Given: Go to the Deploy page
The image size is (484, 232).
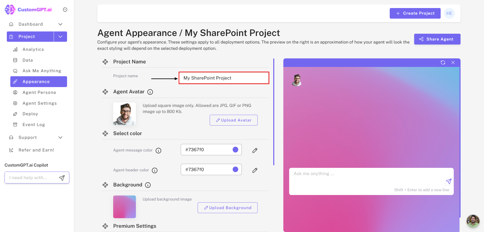Looking at the screenshot, I should [30, 114].
